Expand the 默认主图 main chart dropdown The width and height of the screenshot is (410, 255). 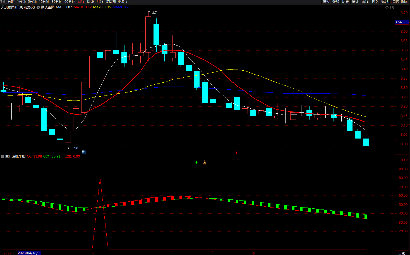(38, 7)
